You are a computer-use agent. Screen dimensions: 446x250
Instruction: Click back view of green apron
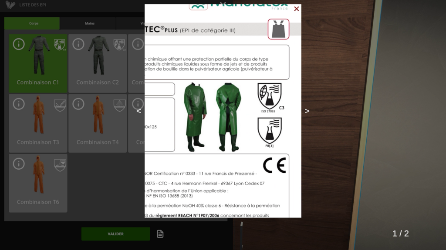tap(229, 117)
